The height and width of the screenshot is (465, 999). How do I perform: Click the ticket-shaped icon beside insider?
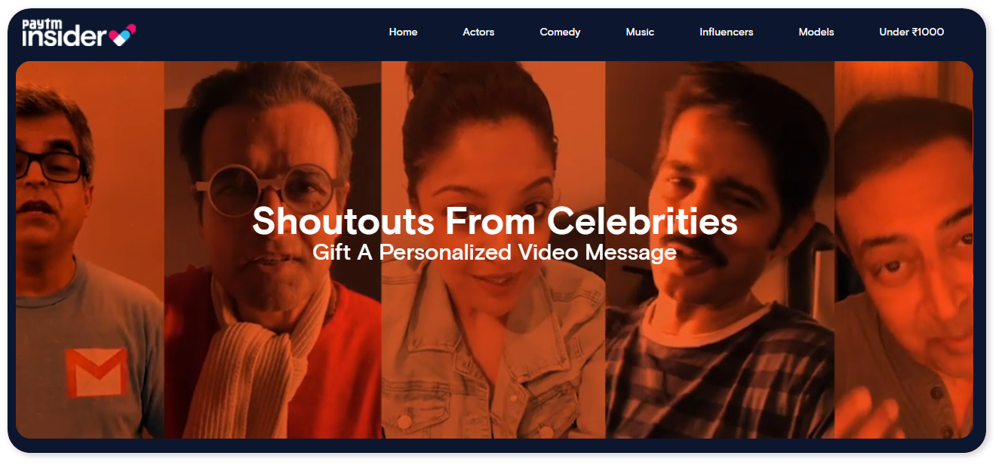tap(122, 35)
